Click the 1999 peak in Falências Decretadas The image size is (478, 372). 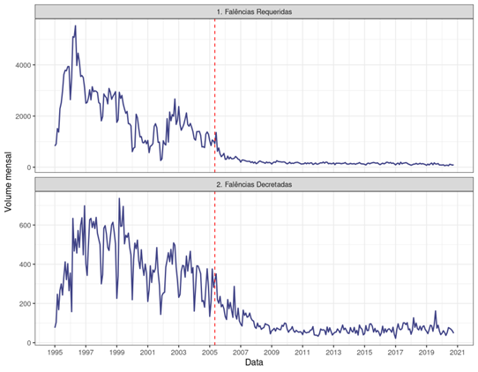pos(119,198)
